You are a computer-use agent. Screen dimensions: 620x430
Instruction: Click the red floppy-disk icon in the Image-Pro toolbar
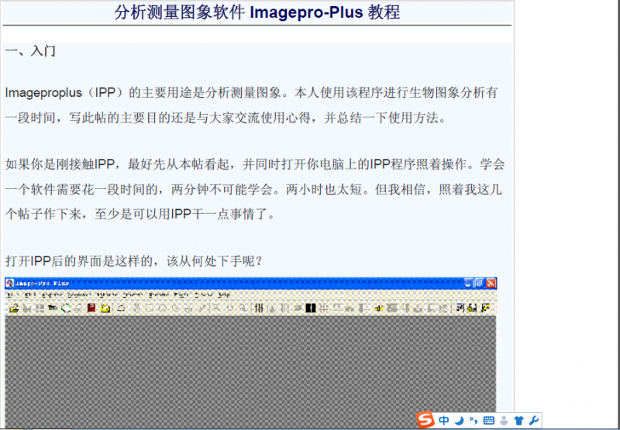(x=91, y=308)
